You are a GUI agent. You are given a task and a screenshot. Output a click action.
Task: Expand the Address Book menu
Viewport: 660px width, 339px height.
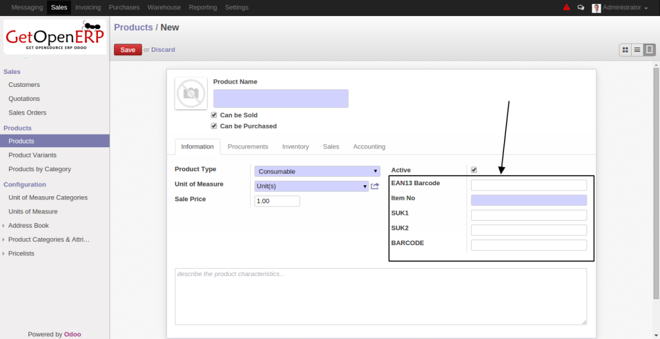[28, 225]
